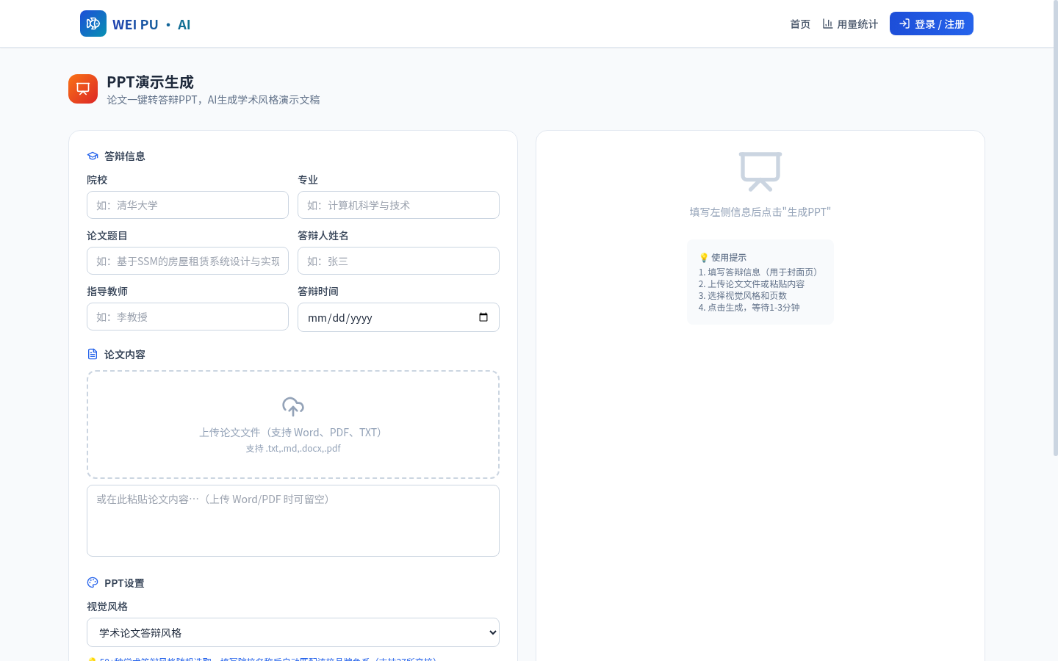Click the graduation cap icon beside 答辩信息
1058x661 pixels.
pyautogui.click(x=93, y=156)
